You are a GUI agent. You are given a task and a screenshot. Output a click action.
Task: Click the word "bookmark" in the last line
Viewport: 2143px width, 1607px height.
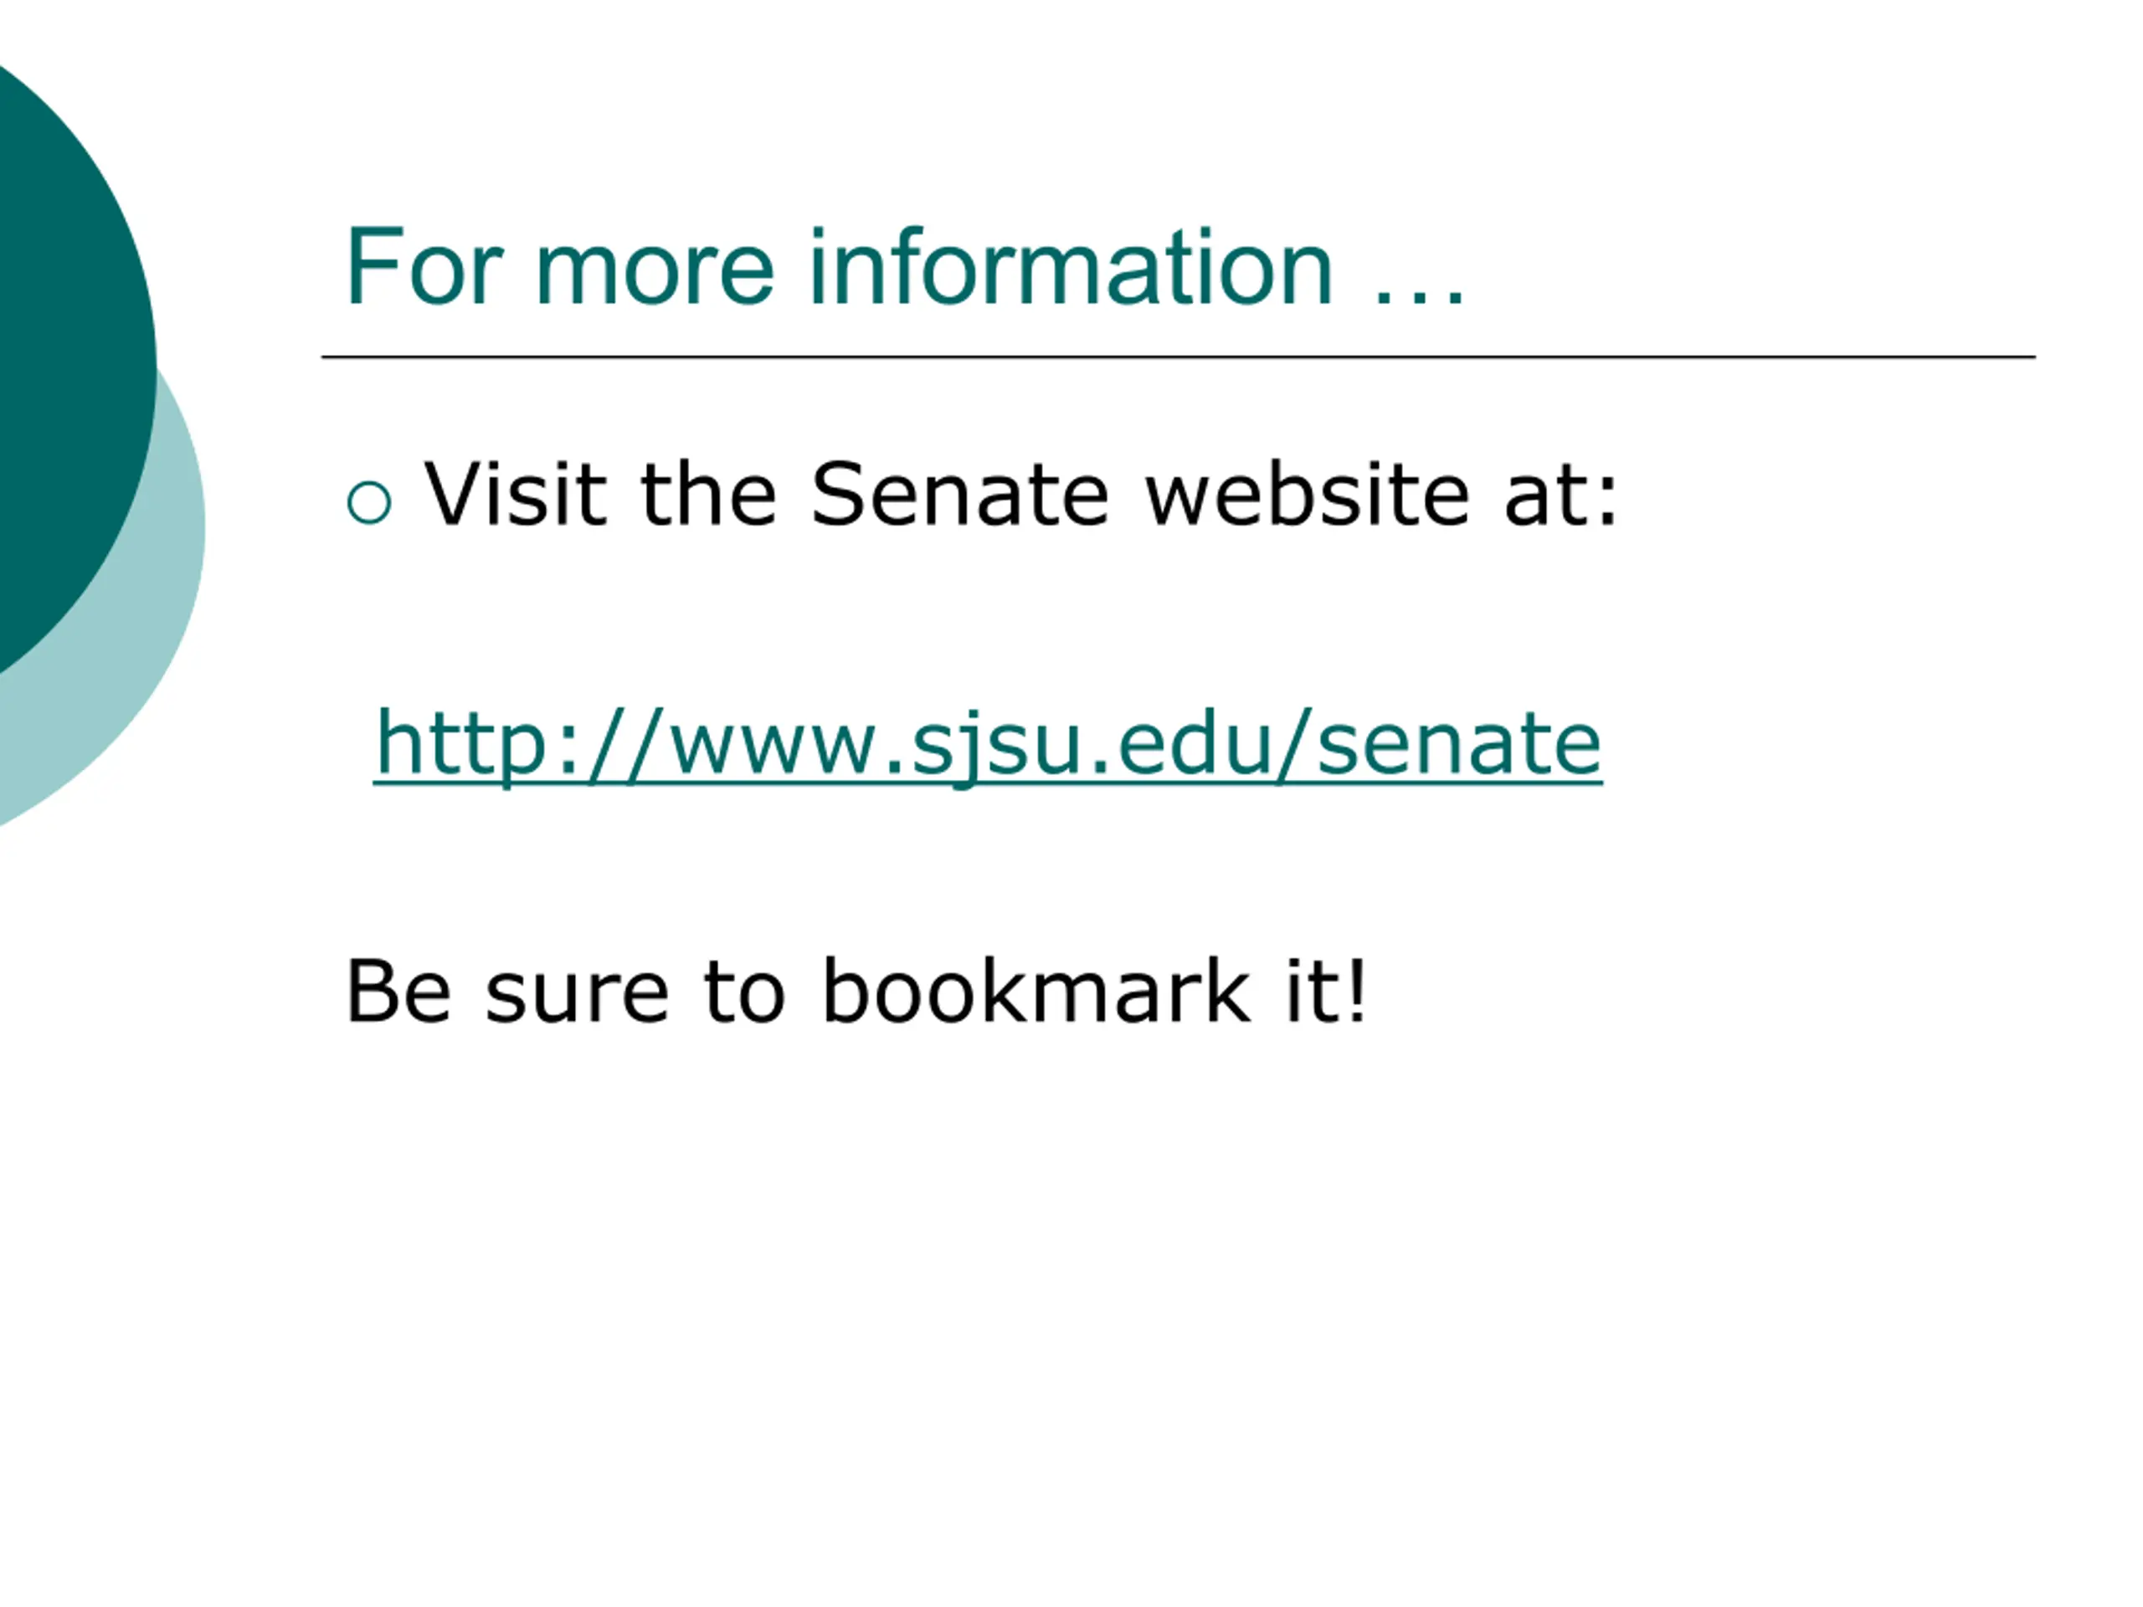click(x=1036, y=991)
